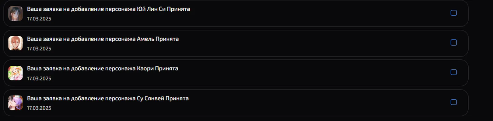Click the word Принята in the Юй Лин Си row
Screen dimensions: 493x121
coord(179,9)
